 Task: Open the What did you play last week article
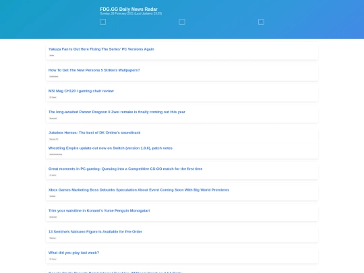tap(73, 253)
